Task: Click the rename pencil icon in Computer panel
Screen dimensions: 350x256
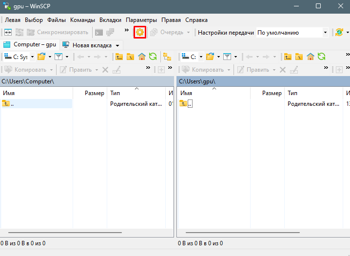Action: pyautogui.click(x=117, y=70)
